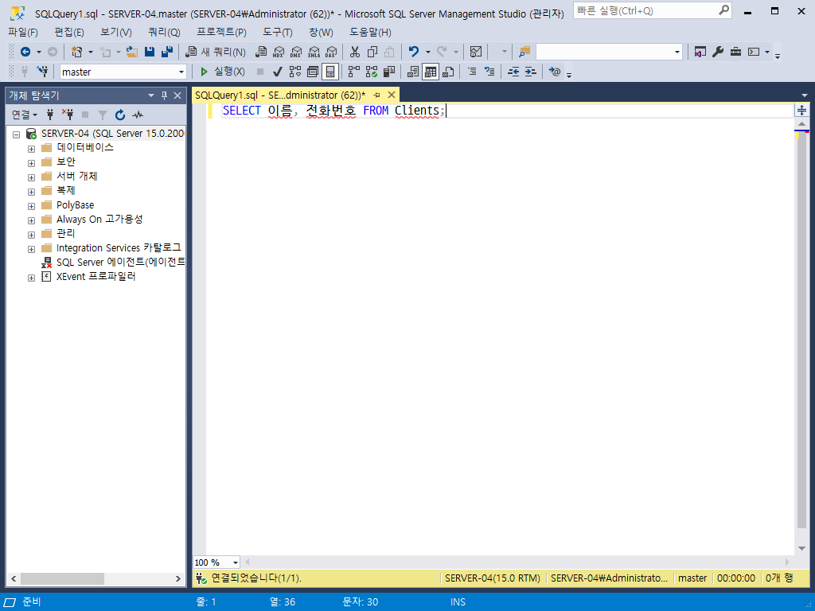Image resolution: width=815 pixels, height=611 pixels.
Task: Open the 파일(F) menu
Action: 23,32
